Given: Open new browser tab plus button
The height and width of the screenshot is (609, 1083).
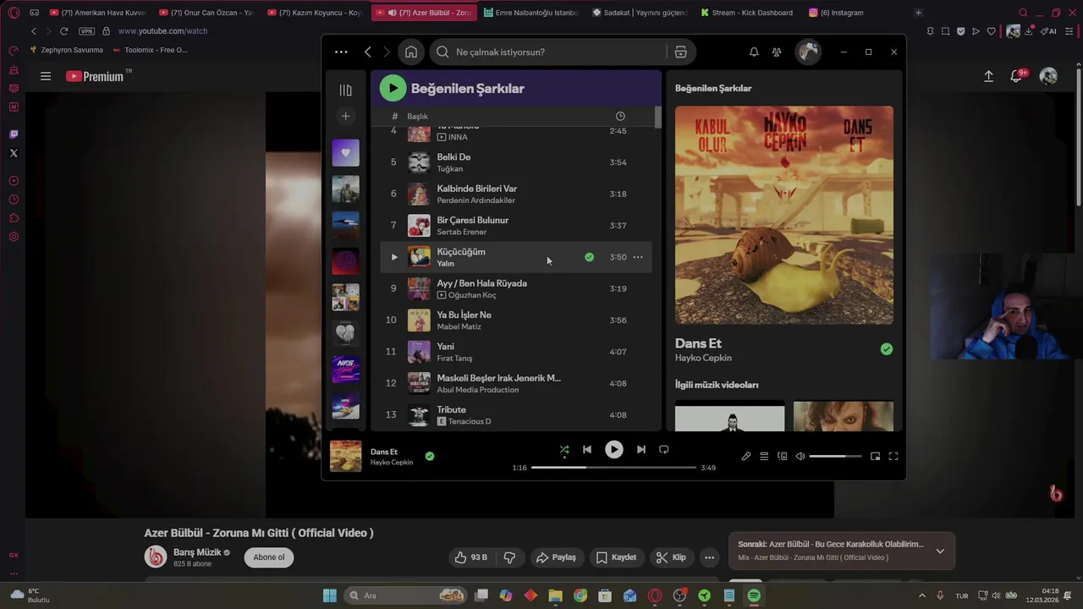Looking at the screenshot, I should point(918,13).
